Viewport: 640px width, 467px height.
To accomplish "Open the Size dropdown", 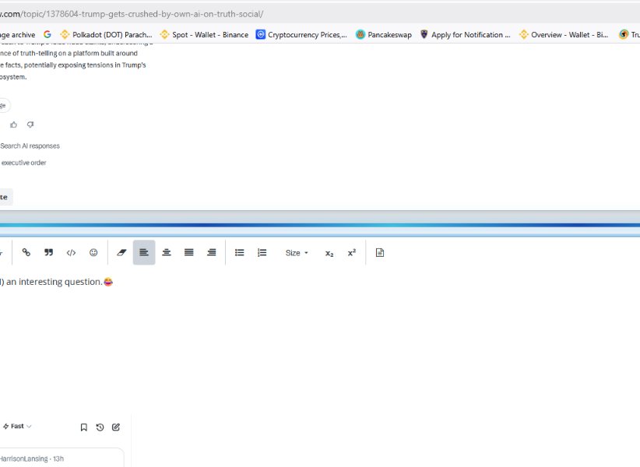I will 297,253.
